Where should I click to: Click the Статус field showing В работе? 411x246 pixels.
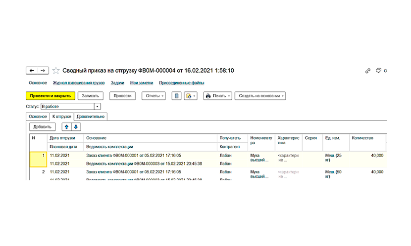(68, 106)
